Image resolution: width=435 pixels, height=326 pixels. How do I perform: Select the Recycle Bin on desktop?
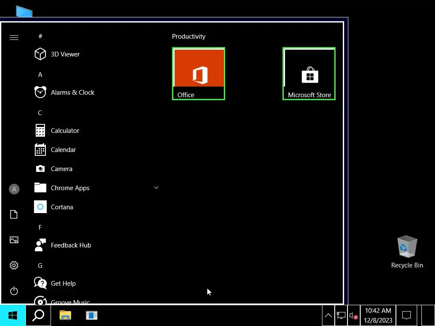[407, 252]
